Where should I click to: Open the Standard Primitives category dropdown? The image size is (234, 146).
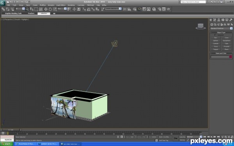click(221, 28)
